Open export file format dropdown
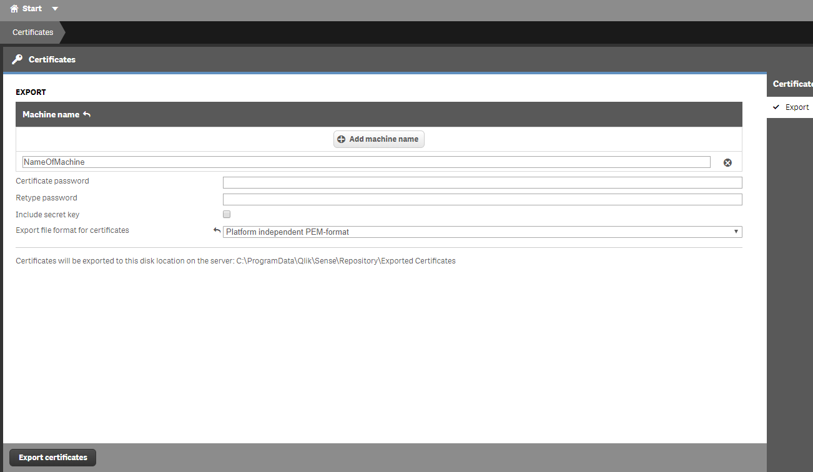Screen dimensions: 813x472 pyautogui.click(x=483, y=232)
